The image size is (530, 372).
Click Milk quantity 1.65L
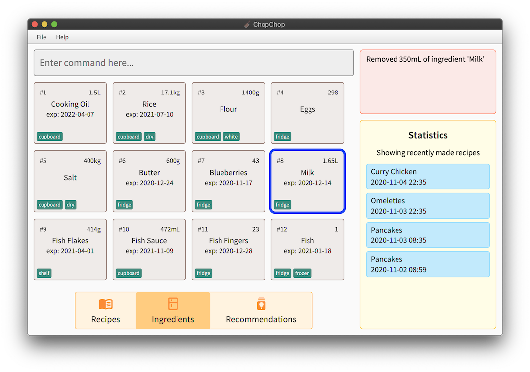pos(330,161)
